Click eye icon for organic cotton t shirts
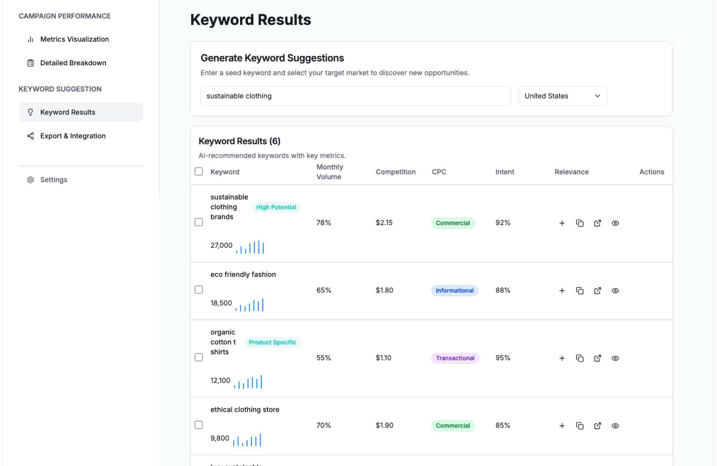This screenshot has height=466, width=717. click(615, 358)
